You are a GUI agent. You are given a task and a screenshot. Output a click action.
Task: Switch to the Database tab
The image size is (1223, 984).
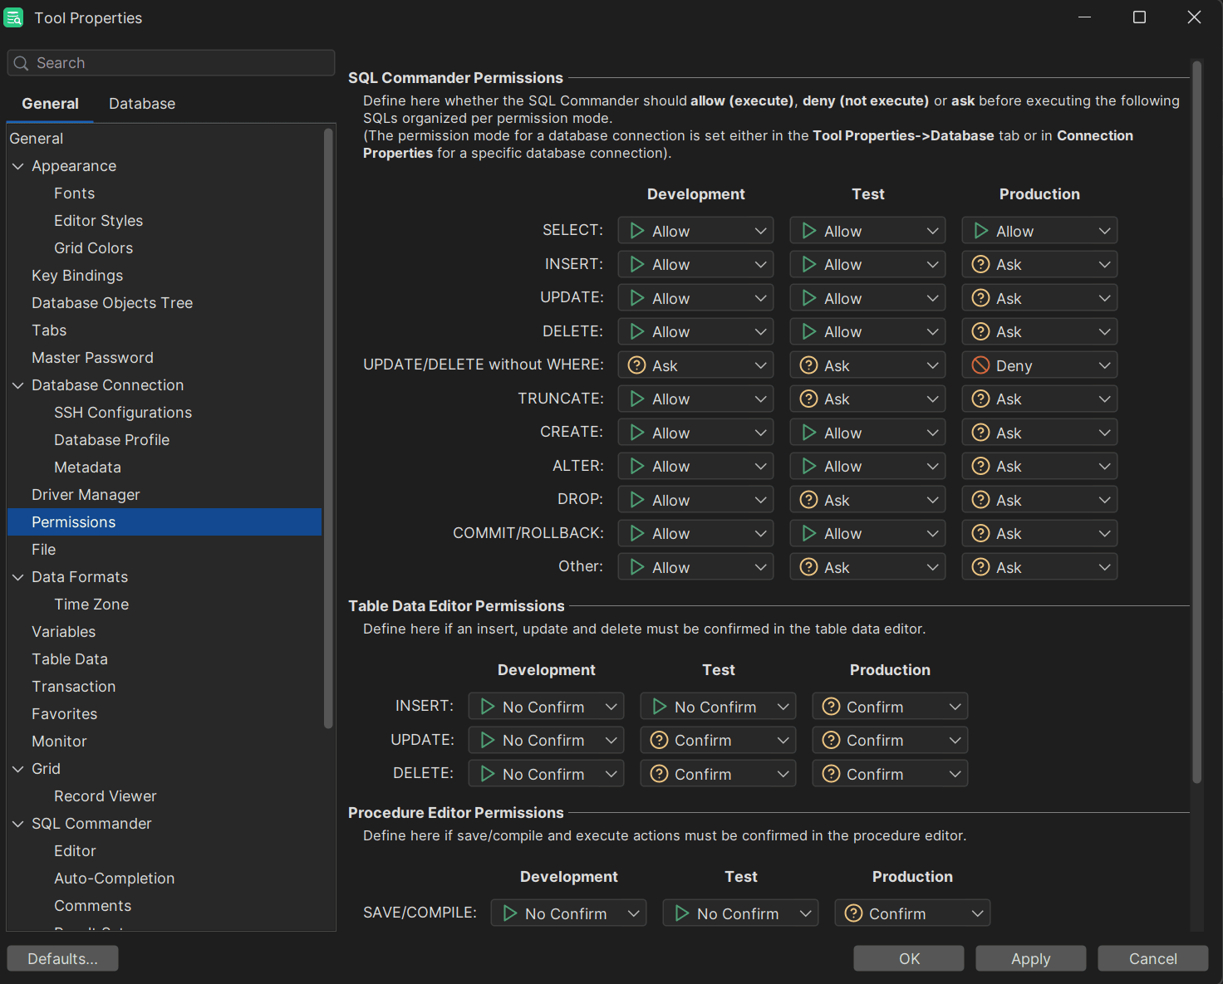click(x=141, y=103)
